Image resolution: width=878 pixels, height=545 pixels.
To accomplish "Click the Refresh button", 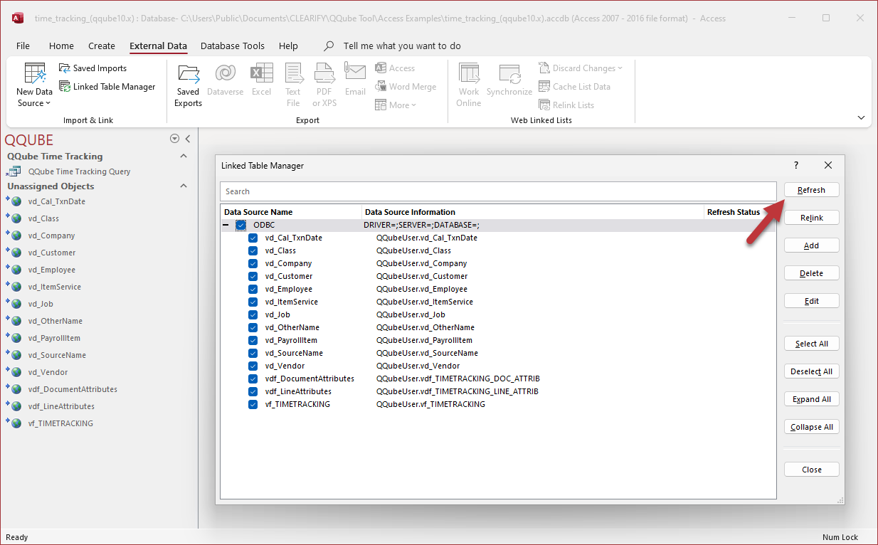I will 811,190.
